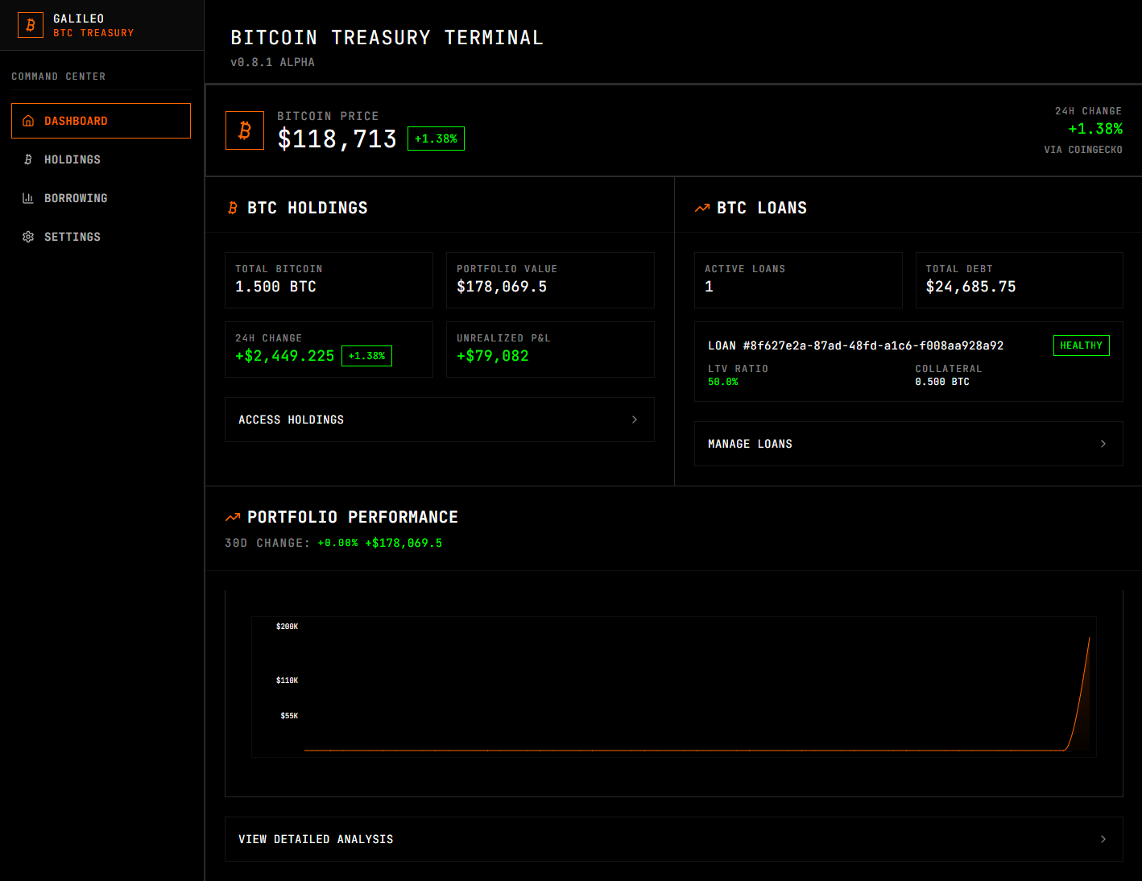The image size is (1142, 881).
Task: Click the Bitcoin Treasury Terminal title
Action: (387, 38)
